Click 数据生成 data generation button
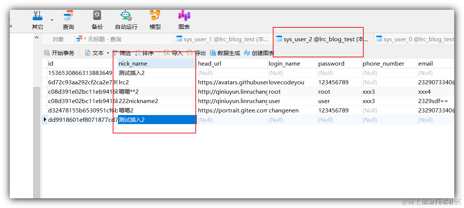The width and height of the screenshot is (464, 208). coord(225,53)
